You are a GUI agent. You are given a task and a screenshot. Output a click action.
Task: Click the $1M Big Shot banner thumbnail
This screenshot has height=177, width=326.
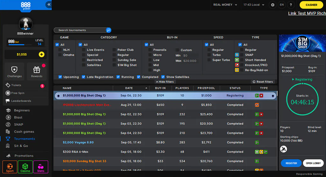click(302, 43)
